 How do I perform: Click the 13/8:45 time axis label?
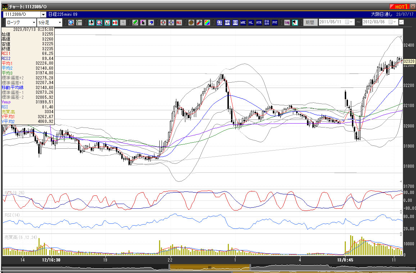click(x=345, y=260)
